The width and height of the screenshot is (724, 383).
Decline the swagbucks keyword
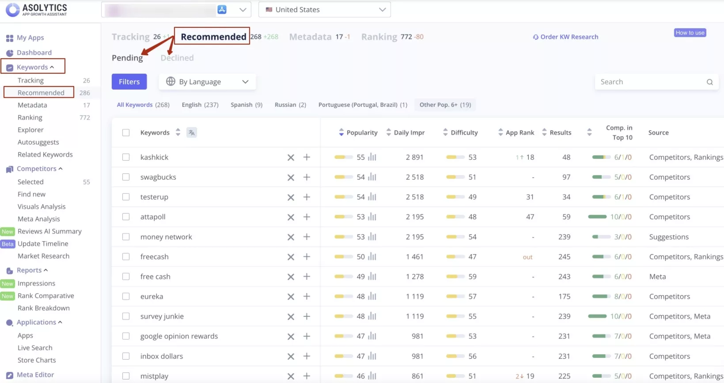point(291,177)
